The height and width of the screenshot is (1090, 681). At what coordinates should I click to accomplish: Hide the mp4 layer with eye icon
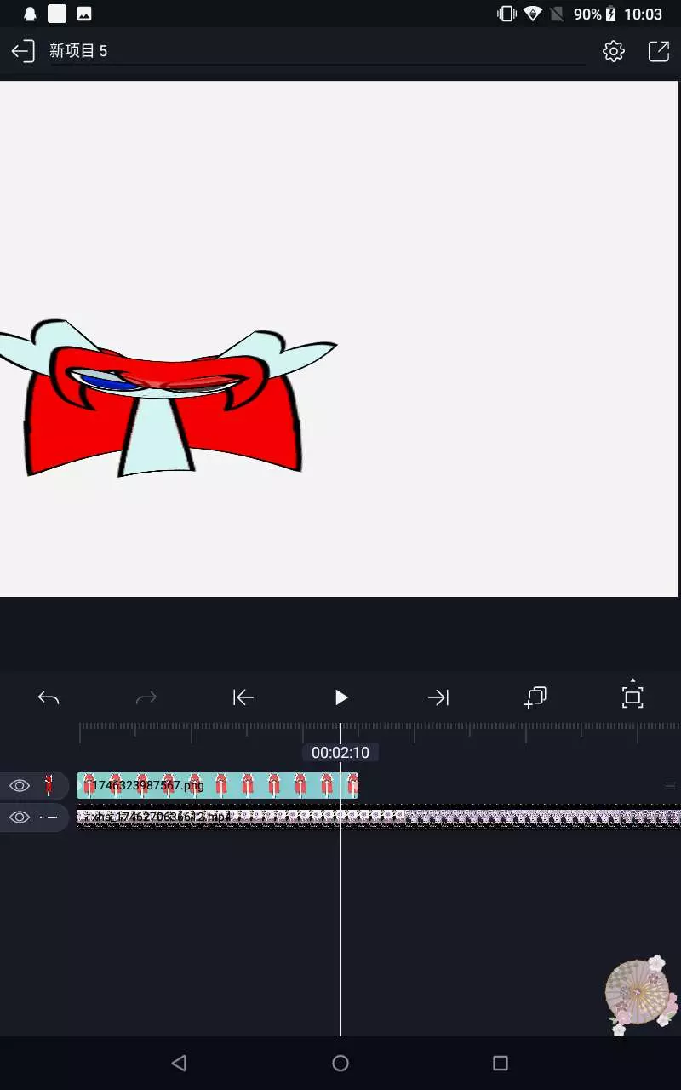pos(20,817)
